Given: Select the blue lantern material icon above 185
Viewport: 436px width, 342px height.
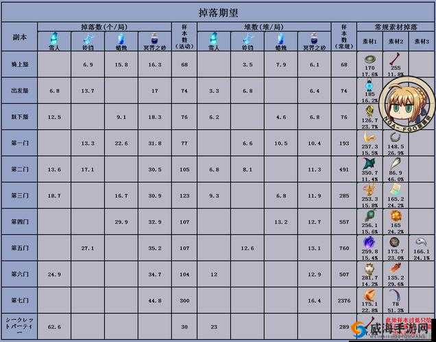Looking at the screenshot, I should tap(370, 85).
